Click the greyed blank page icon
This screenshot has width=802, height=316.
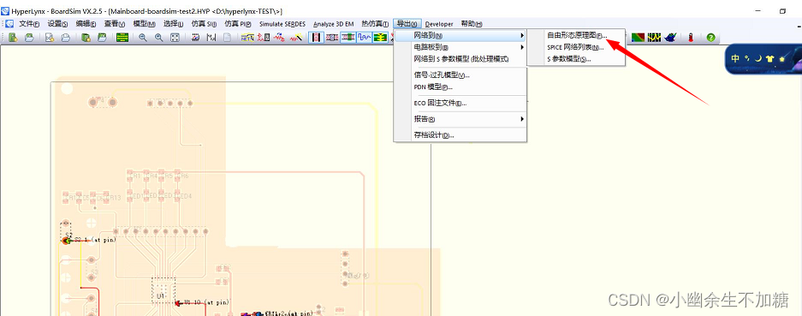click(227, 38)
